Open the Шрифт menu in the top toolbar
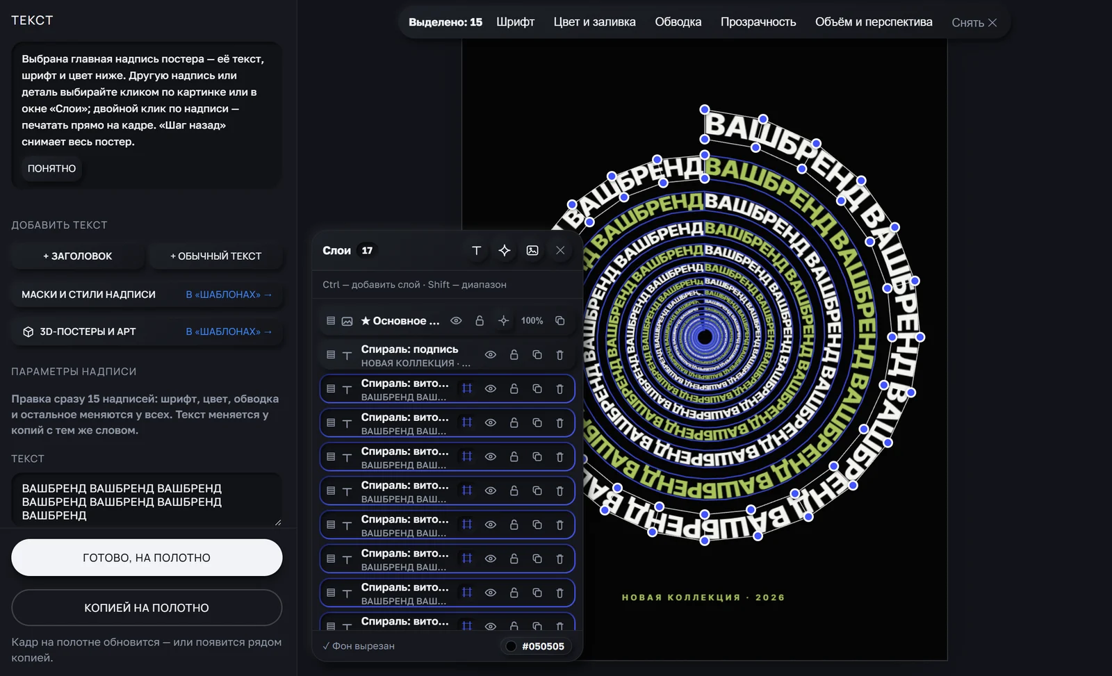Viewport: 1112px width, 676px height. (x=516, y=22)
